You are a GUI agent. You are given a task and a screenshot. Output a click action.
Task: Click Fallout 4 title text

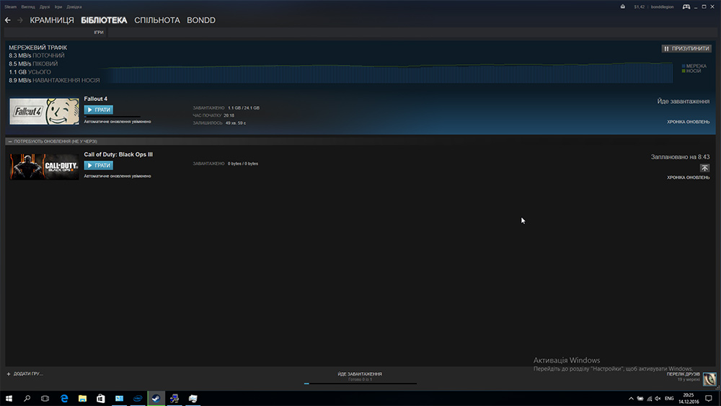pyautogui.click(x=96, y=99)
